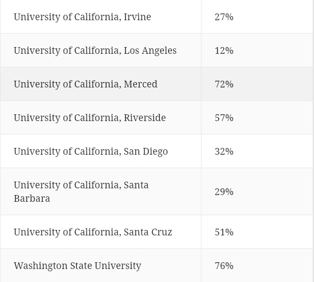This screenshot has width=314, height=282.
Task: Click University of California, Los Angeles text
Action: click(x=95, y=51)
